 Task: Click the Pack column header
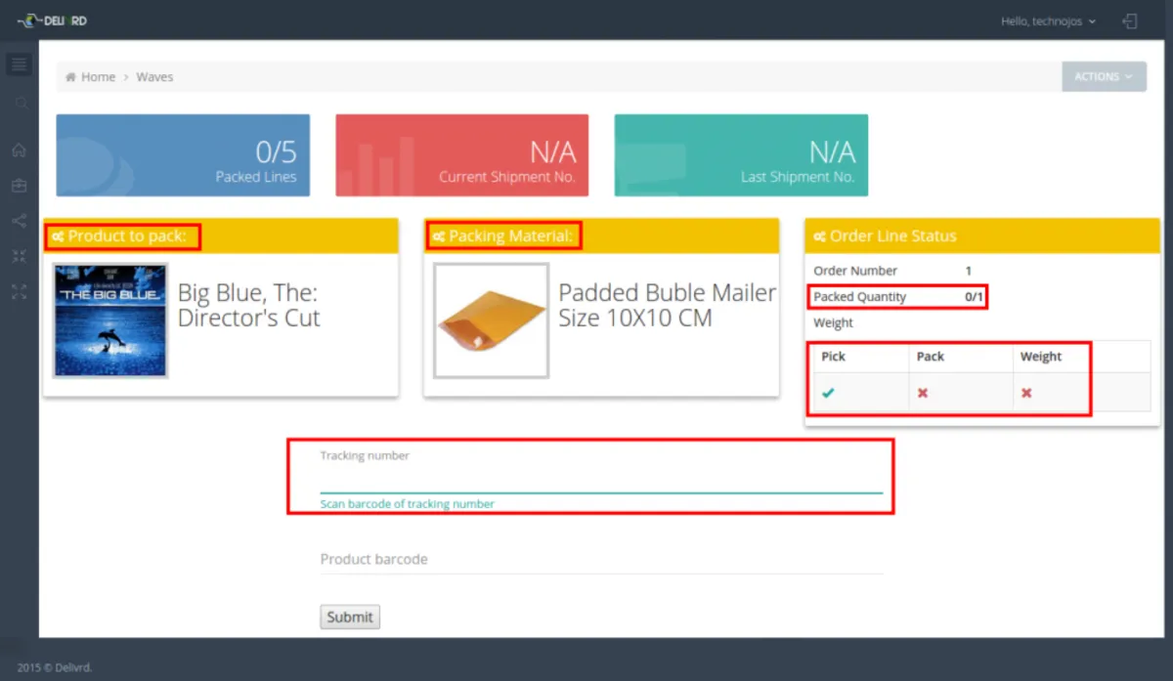(931, 357)
